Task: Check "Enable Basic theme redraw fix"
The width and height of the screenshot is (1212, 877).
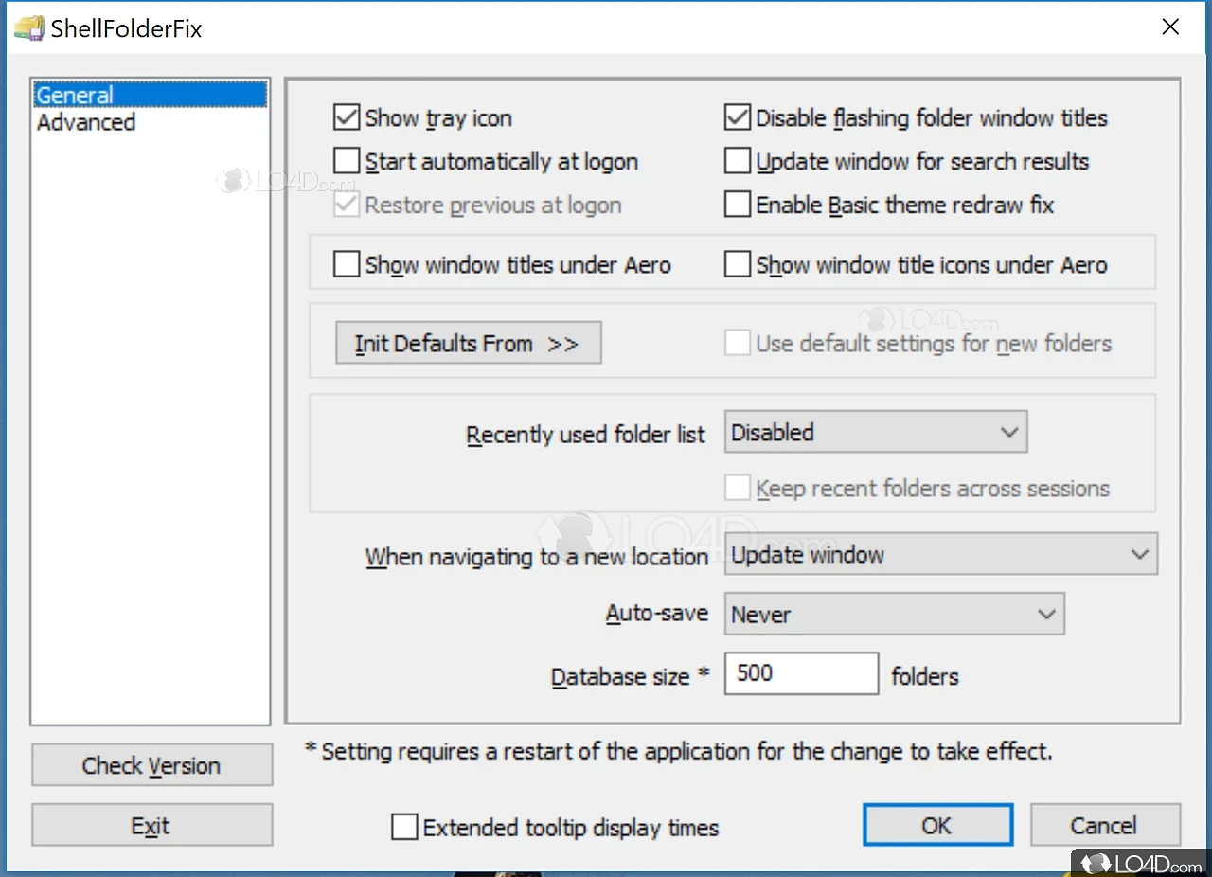Action: point(737,204)
